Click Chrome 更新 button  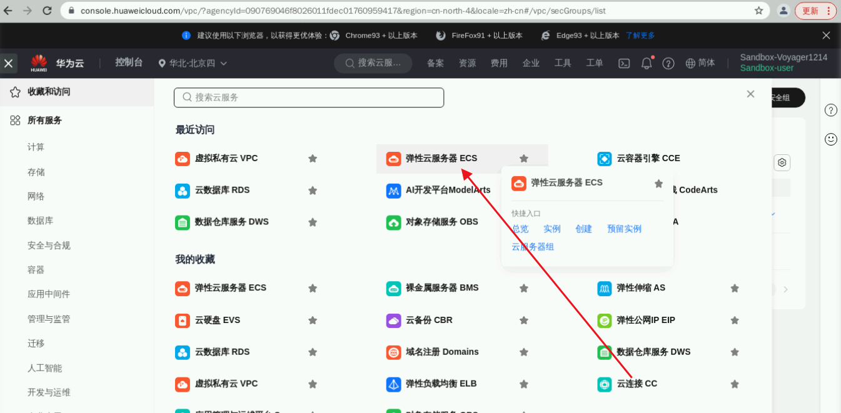[815, 11]
